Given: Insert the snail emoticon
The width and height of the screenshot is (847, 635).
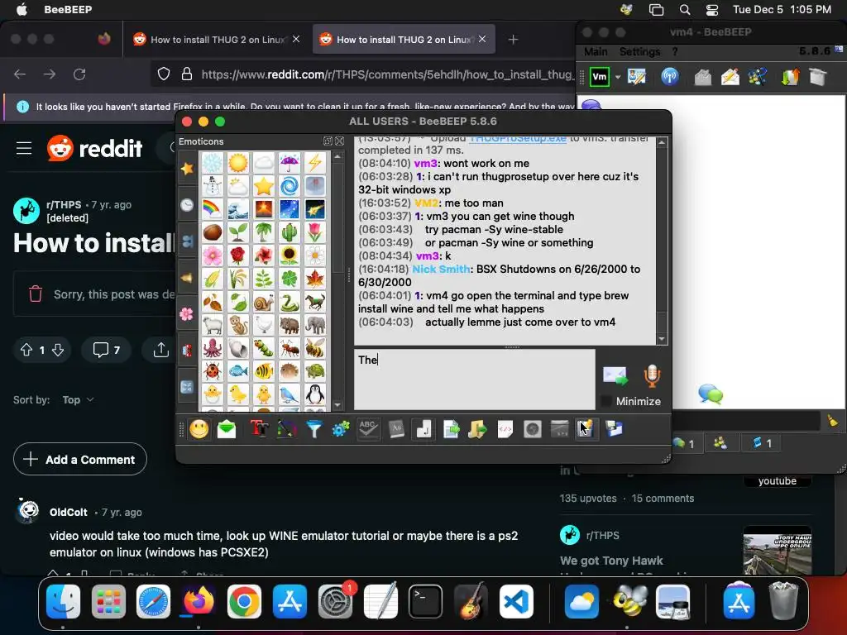Looking at the screenshot, I should 264,302.
